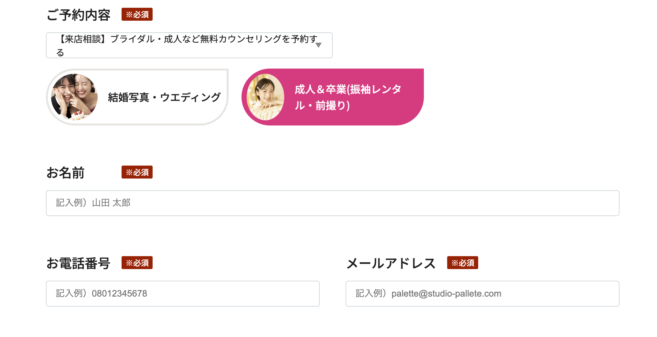Image resolution: width=657 pixels, height=337 pixels.
Task: Focus the メールアドレス email input field
Action: (x=482, y=294)
